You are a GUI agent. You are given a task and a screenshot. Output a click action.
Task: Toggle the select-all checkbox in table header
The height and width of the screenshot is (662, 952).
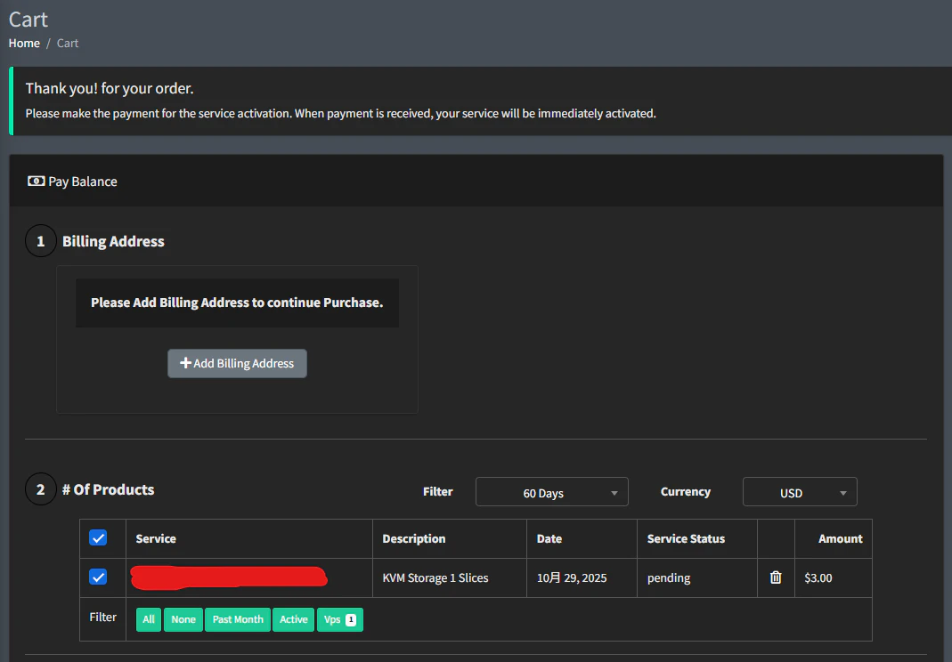tap(98, 538)
